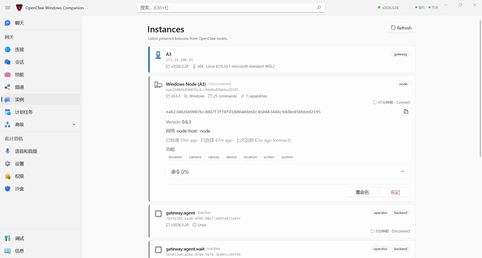
Task: Expand the 高级 section chevron
Action: tap(74, 124)
